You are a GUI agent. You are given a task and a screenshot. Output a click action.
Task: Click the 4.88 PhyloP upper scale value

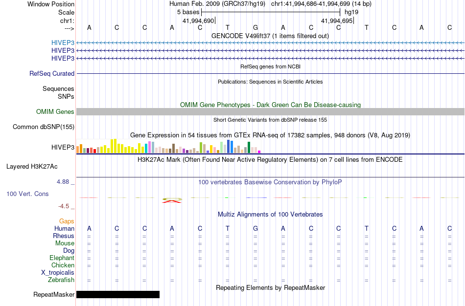click(x=63, y=181)
